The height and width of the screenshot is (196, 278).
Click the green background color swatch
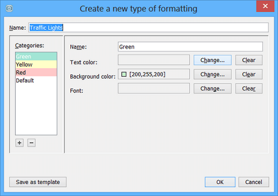[124, 74]
